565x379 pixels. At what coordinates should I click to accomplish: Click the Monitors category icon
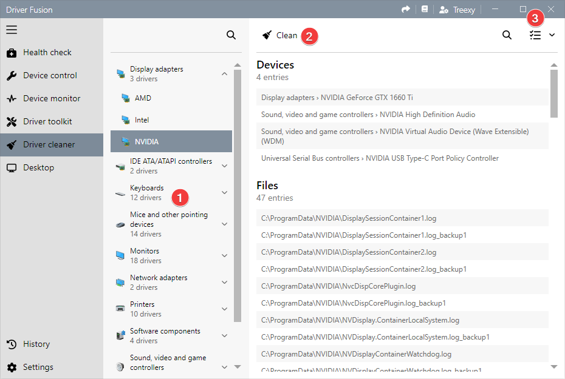[120, 255]
